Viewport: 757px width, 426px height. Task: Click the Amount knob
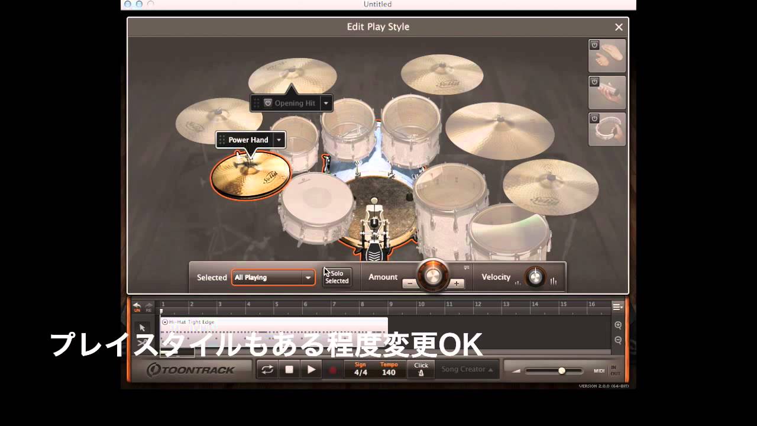(432, 275)
